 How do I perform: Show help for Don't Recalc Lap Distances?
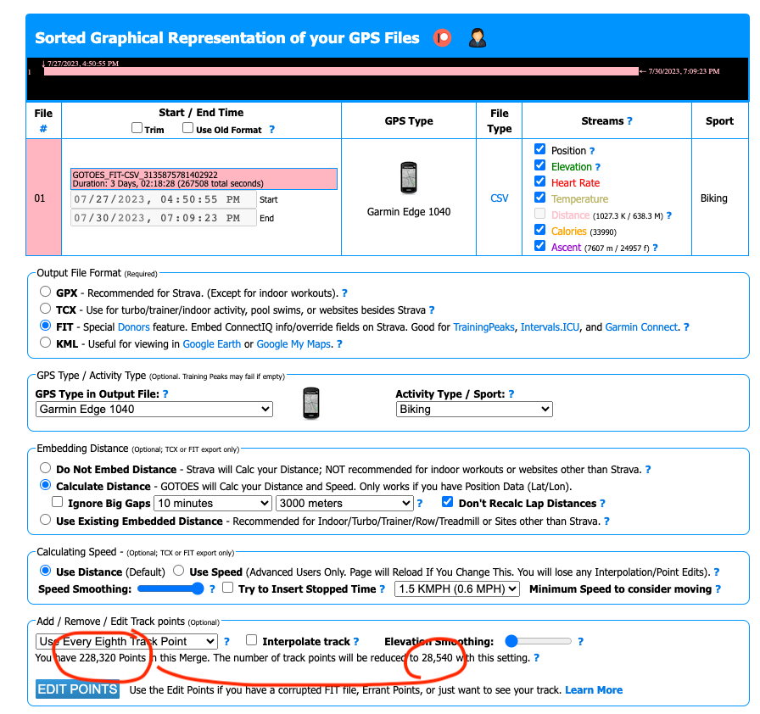tap(602, 504)
